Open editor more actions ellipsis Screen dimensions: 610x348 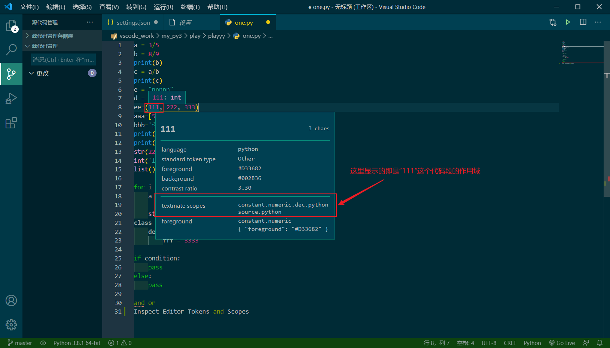pyautogui.click(x=598, y=22)
